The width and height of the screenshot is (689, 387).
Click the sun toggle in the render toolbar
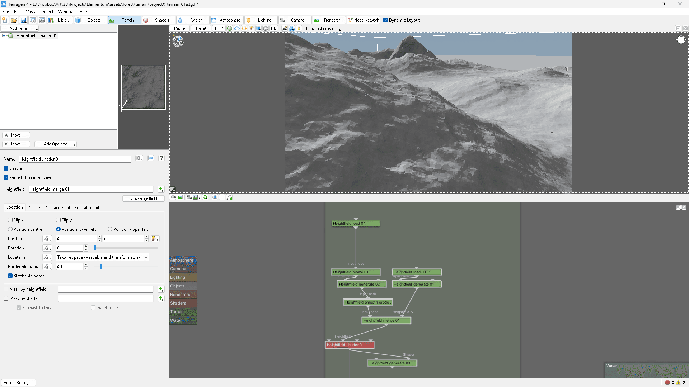click(x=244, y=28)
